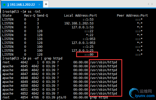
Task: Close the 192.168.1.202:22 session tab
Action: [x=40, y=5]
